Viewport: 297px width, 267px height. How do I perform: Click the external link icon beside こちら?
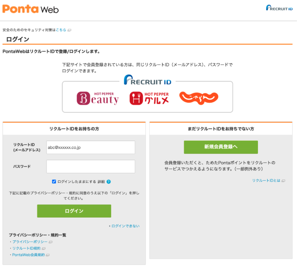point(70,30)
